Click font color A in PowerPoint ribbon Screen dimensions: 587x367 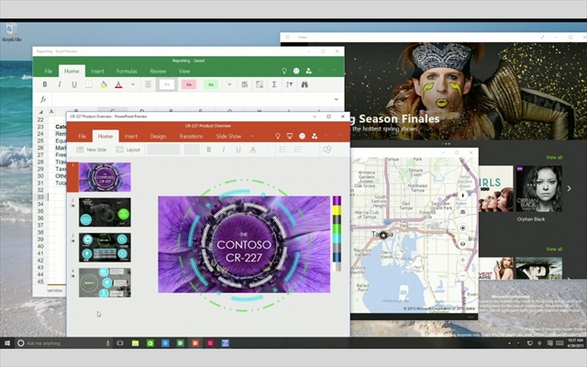pyautogui.click(x=253, y=150)
